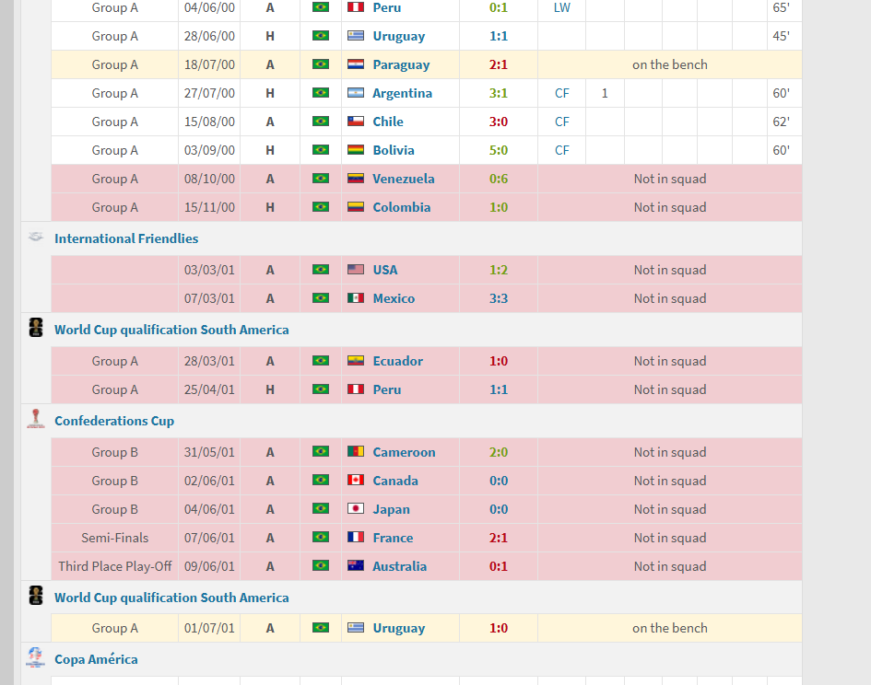The height and width of the screenshot is (685, 871).
Task: Open Colombia team link
Action: click(x=402, y=207)
